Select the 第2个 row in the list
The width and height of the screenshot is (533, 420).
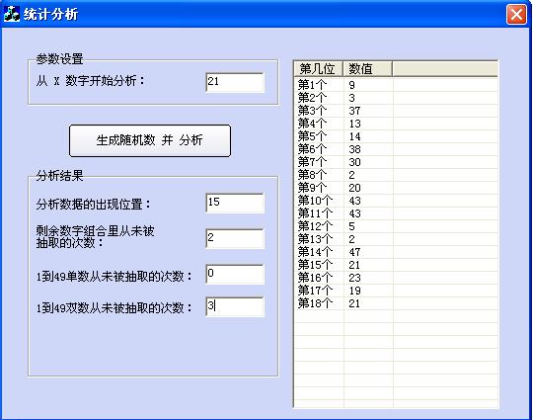pyautogui.click(x=396, y=98)
